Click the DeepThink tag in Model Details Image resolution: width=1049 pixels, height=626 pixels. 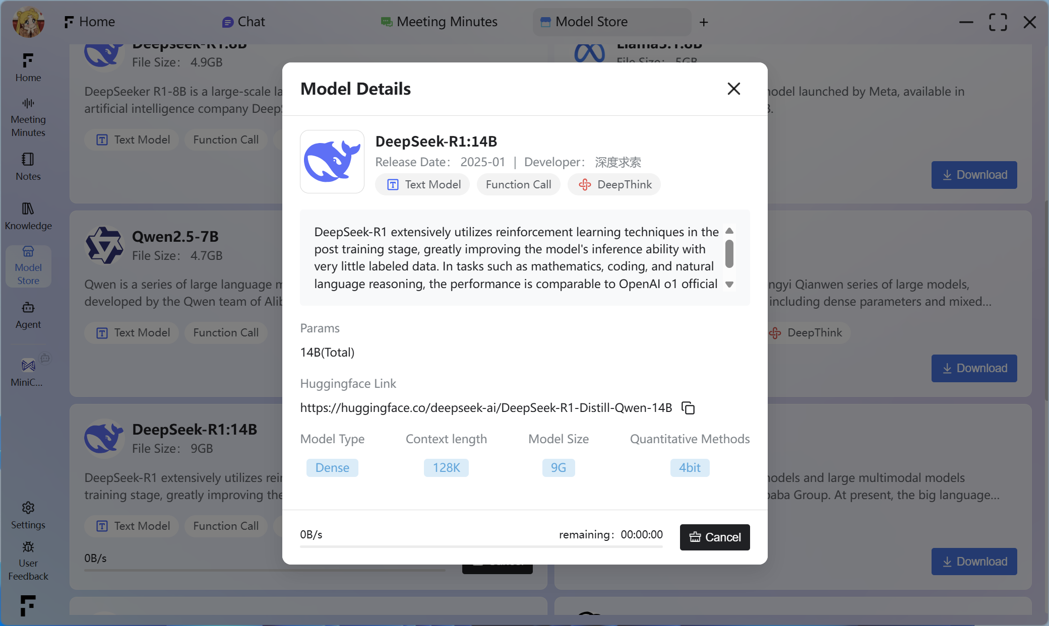(614, 185)
